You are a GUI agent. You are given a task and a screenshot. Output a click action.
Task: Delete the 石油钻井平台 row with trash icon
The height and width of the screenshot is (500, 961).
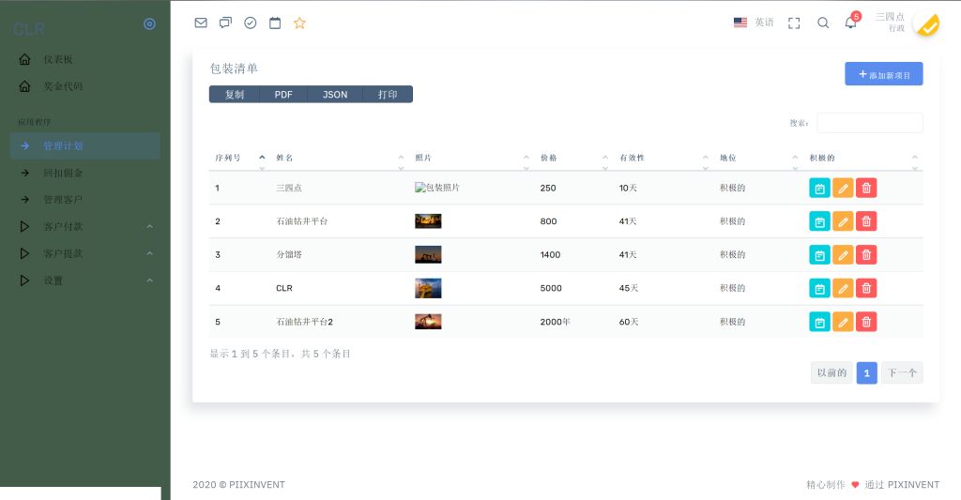[x=866, y=221]
